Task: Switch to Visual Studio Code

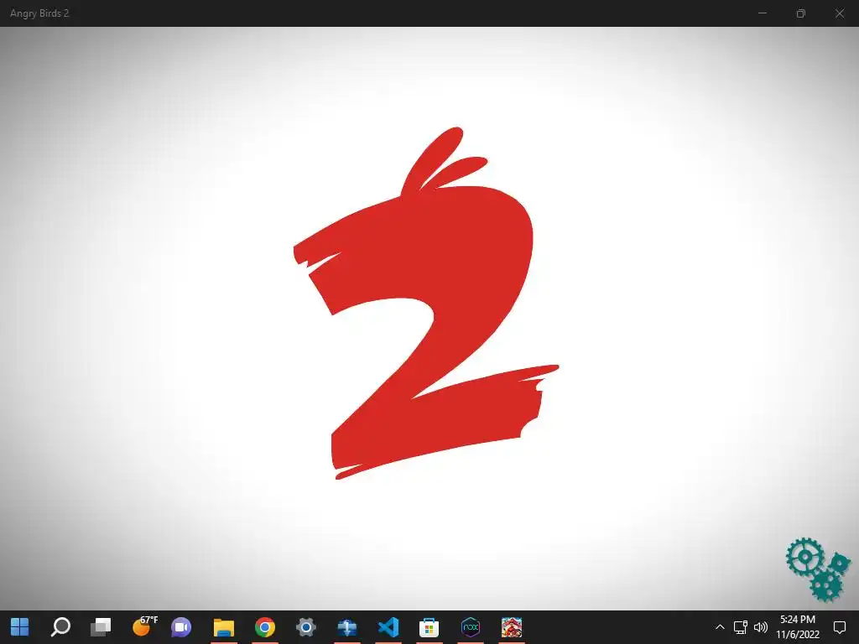Action: [388, 627]
